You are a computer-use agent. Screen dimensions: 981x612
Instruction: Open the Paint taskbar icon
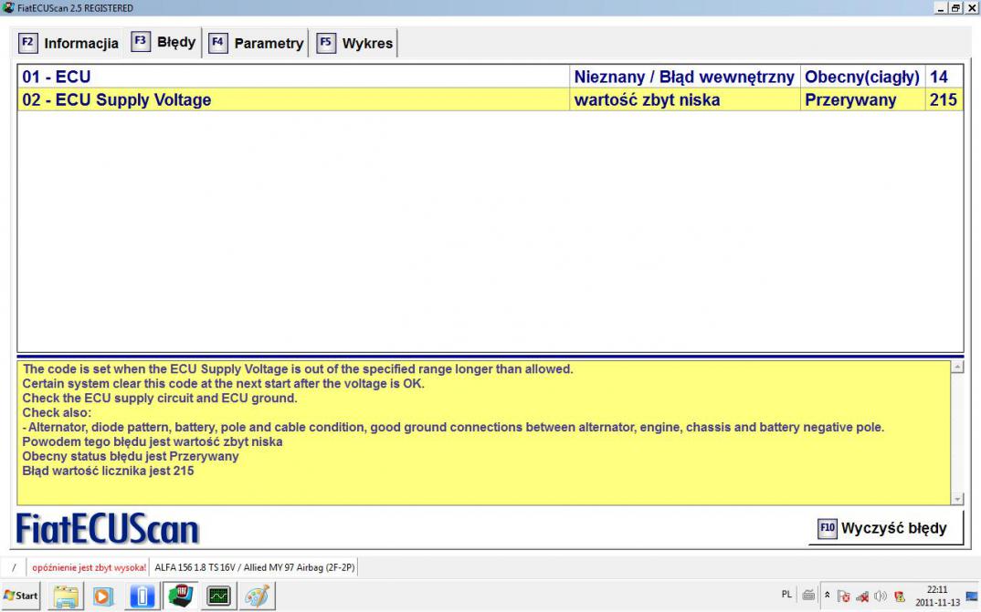(x=258, y=596)
